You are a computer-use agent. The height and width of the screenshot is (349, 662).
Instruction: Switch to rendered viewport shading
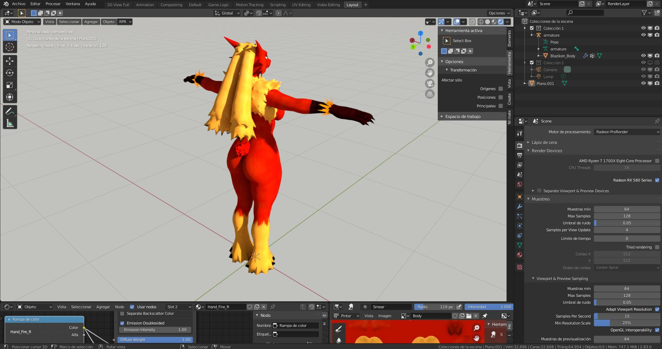point(501,22)
